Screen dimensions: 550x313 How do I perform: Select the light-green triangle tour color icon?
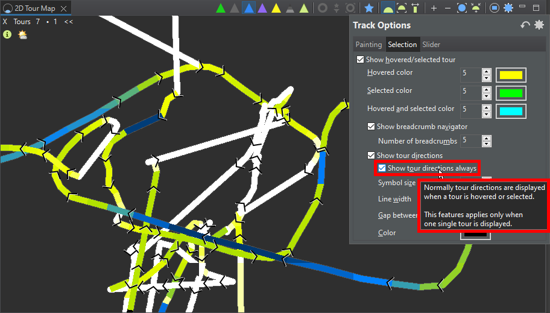[x=304, y=8]
